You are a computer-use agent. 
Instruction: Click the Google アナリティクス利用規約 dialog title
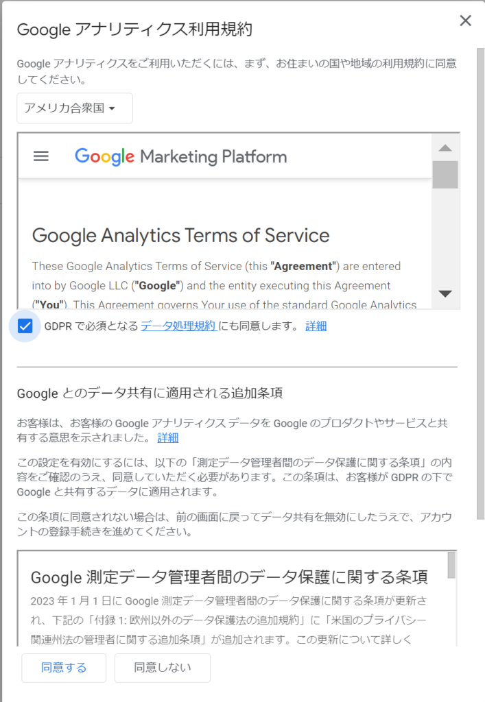134,29
